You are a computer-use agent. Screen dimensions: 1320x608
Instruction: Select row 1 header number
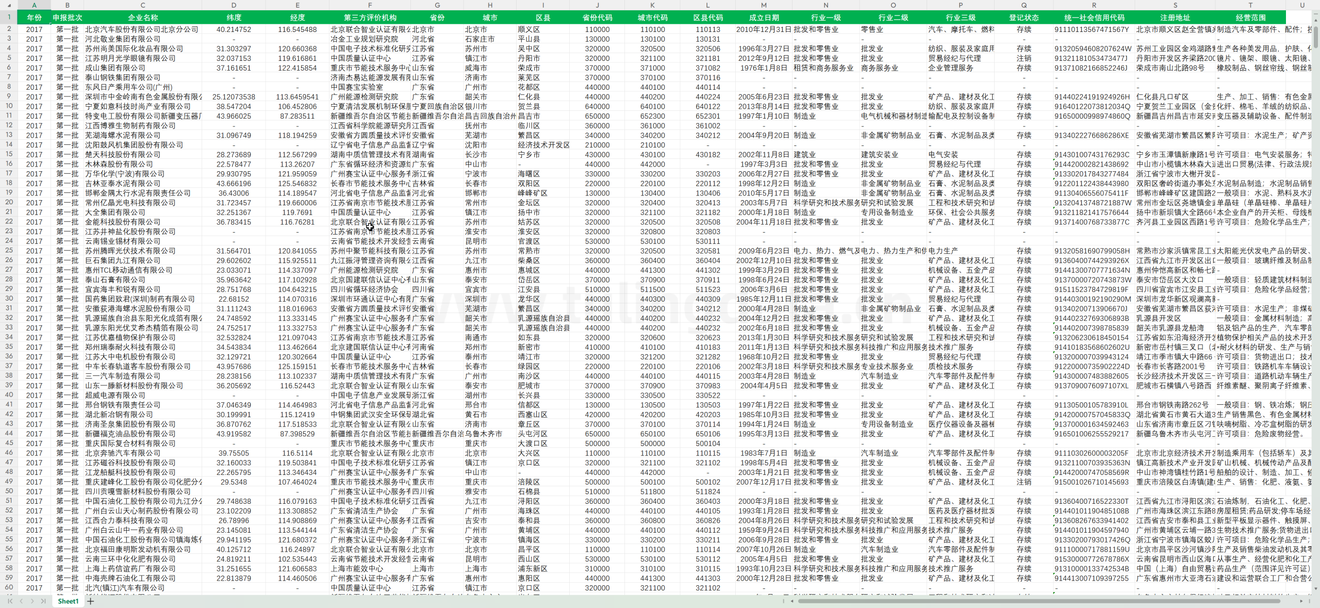pos(9,17)
